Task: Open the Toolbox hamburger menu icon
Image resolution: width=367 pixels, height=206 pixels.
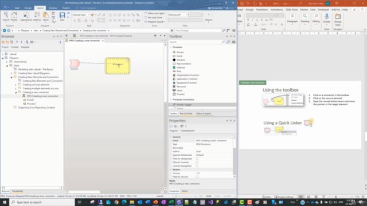Action: [x=233, y=42]
